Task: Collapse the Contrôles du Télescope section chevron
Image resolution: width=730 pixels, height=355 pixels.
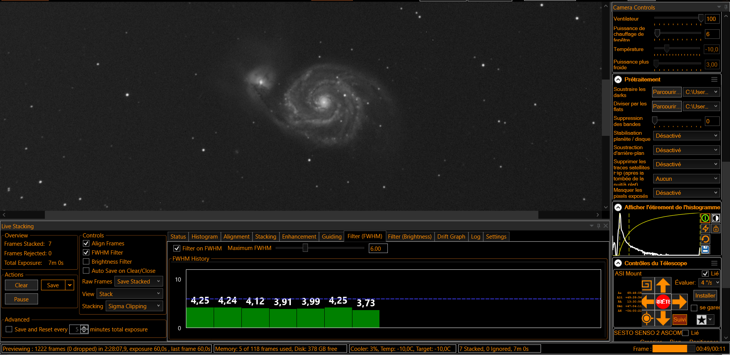Action: pos(618,263)
